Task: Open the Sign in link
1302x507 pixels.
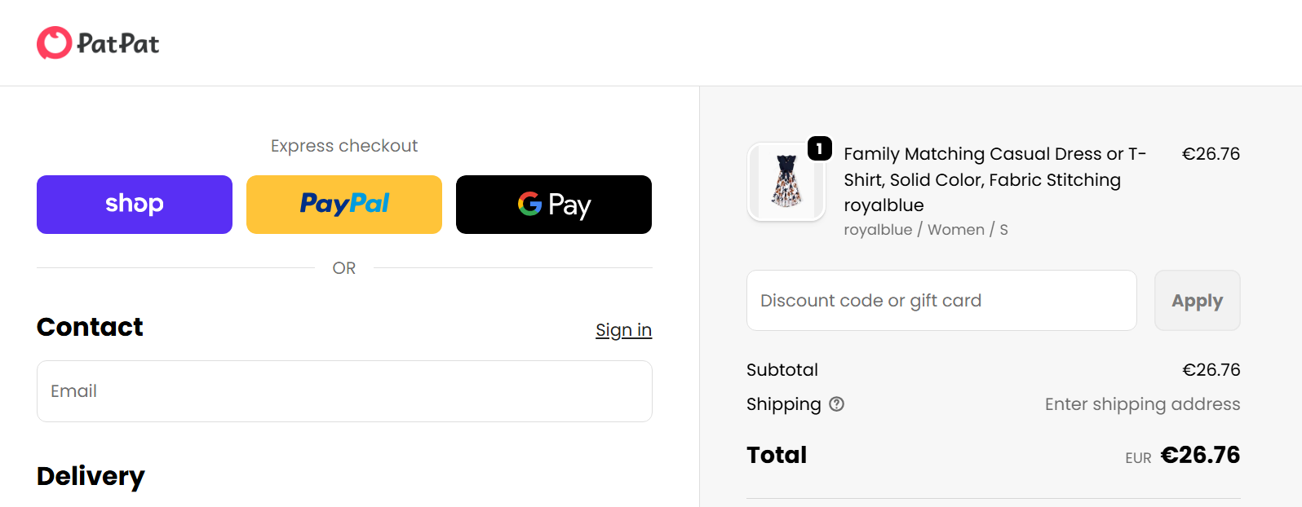Action: point(623,329)
